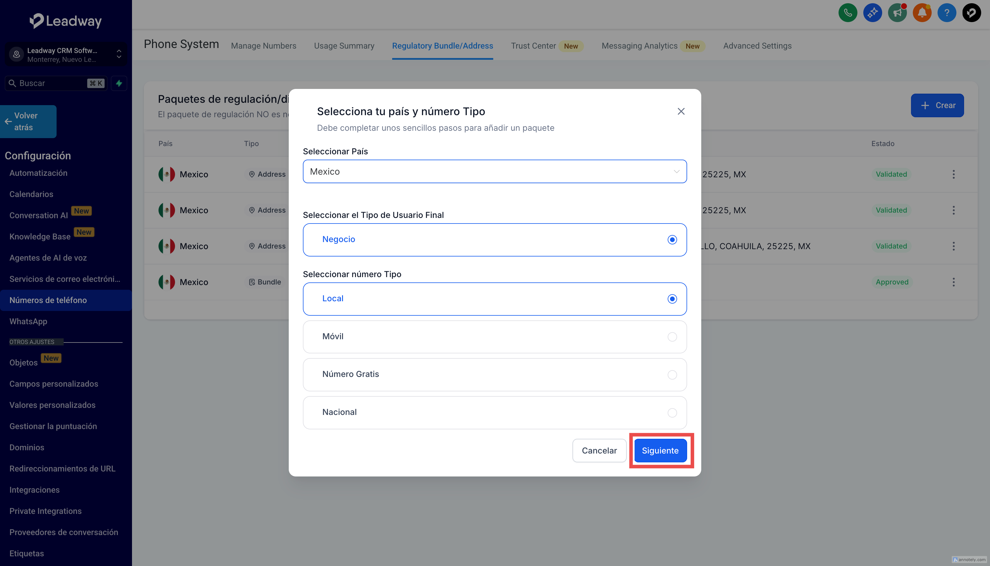Click the Leadway logo in the sidebar
Screen dimensions: 990x566
point(66,21)
